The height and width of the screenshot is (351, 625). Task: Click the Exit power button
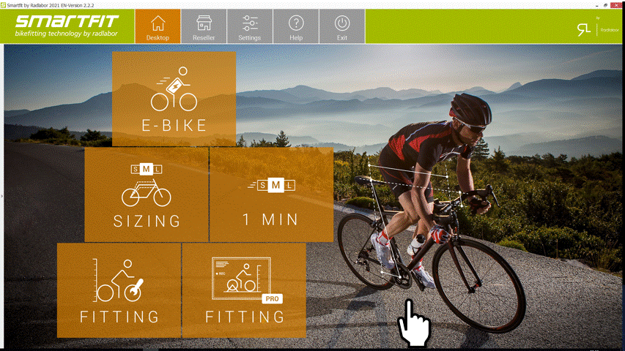342,26
